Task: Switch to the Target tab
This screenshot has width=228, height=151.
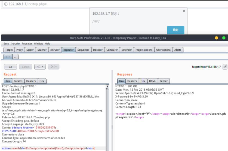Action: click(9, 50)
